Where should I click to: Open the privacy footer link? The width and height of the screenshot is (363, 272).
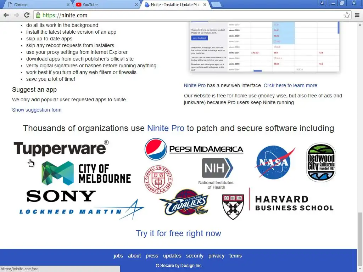(216, 256)
